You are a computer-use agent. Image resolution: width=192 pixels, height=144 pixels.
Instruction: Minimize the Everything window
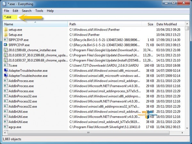166,3
